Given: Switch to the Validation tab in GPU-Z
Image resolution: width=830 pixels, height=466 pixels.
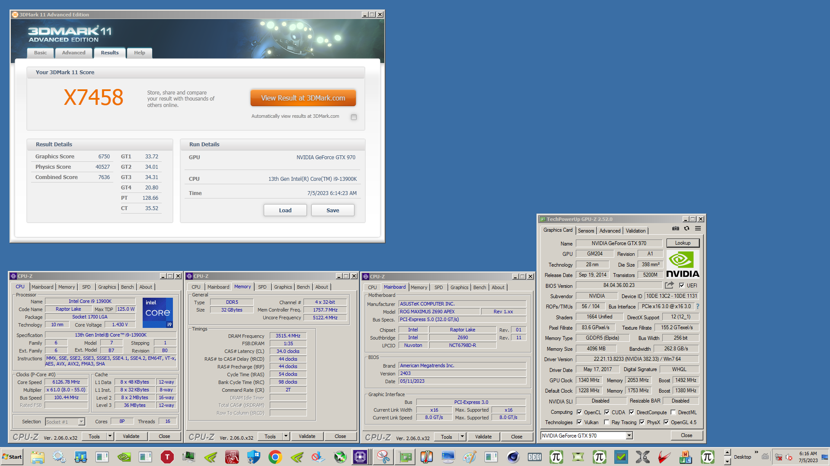Looking at the screenshot, I should click(636, 231).
